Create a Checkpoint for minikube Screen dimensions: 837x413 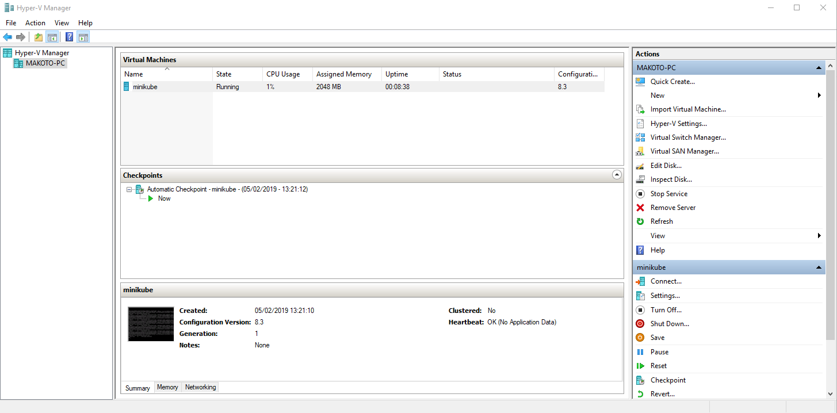(x=667, y=380)
